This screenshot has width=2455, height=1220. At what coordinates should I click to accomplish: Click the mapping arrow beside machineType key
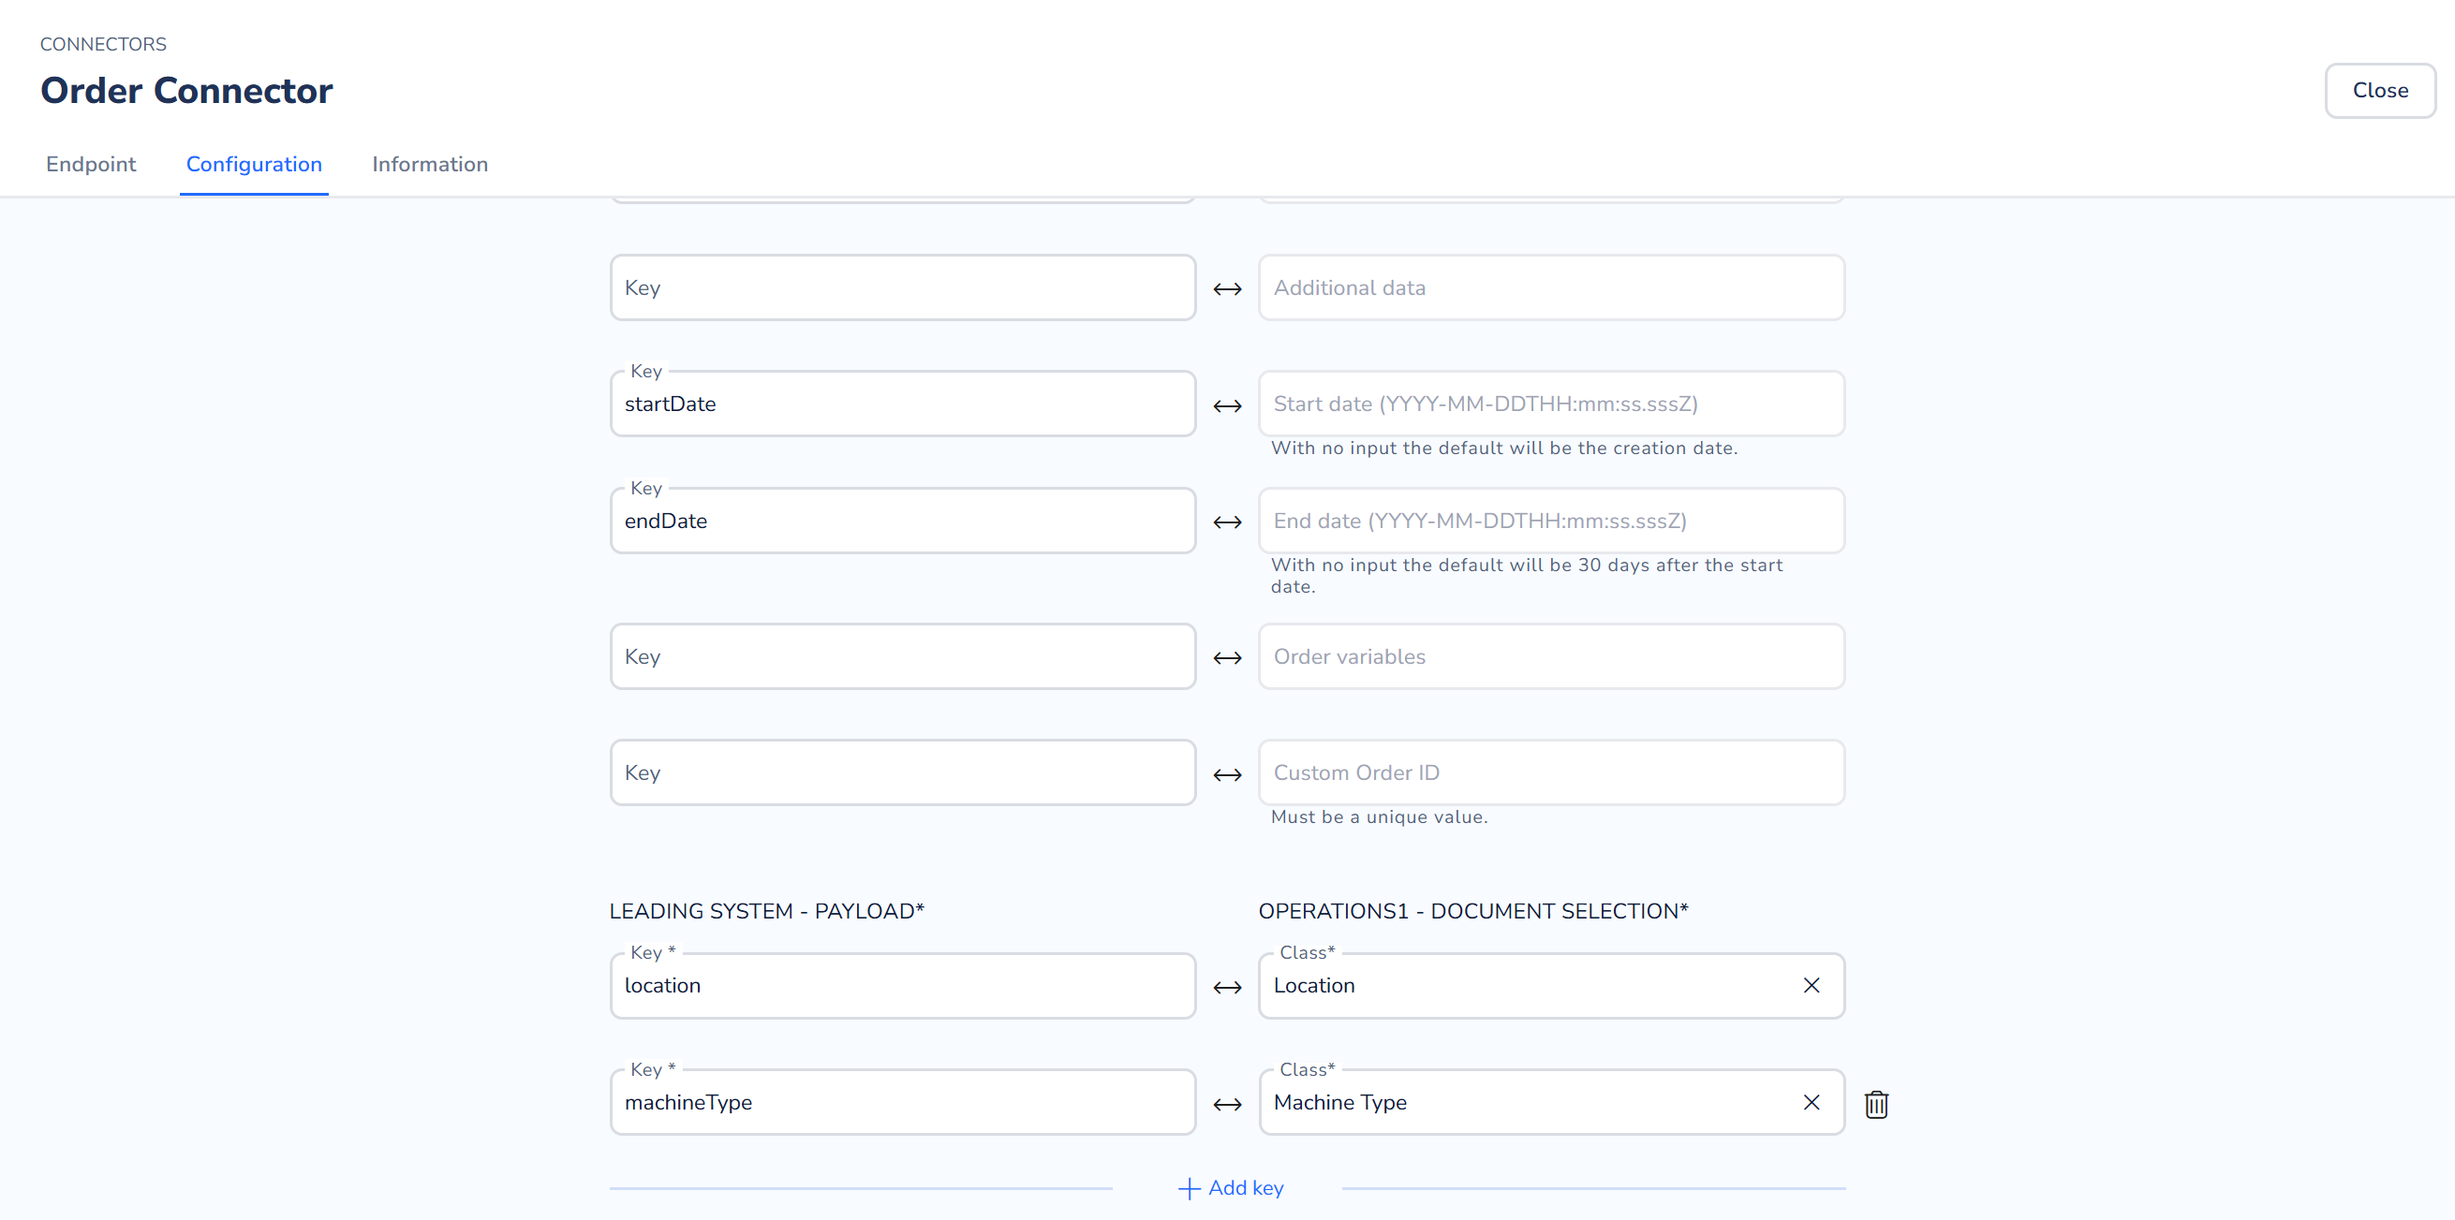coord(1227,1105)
